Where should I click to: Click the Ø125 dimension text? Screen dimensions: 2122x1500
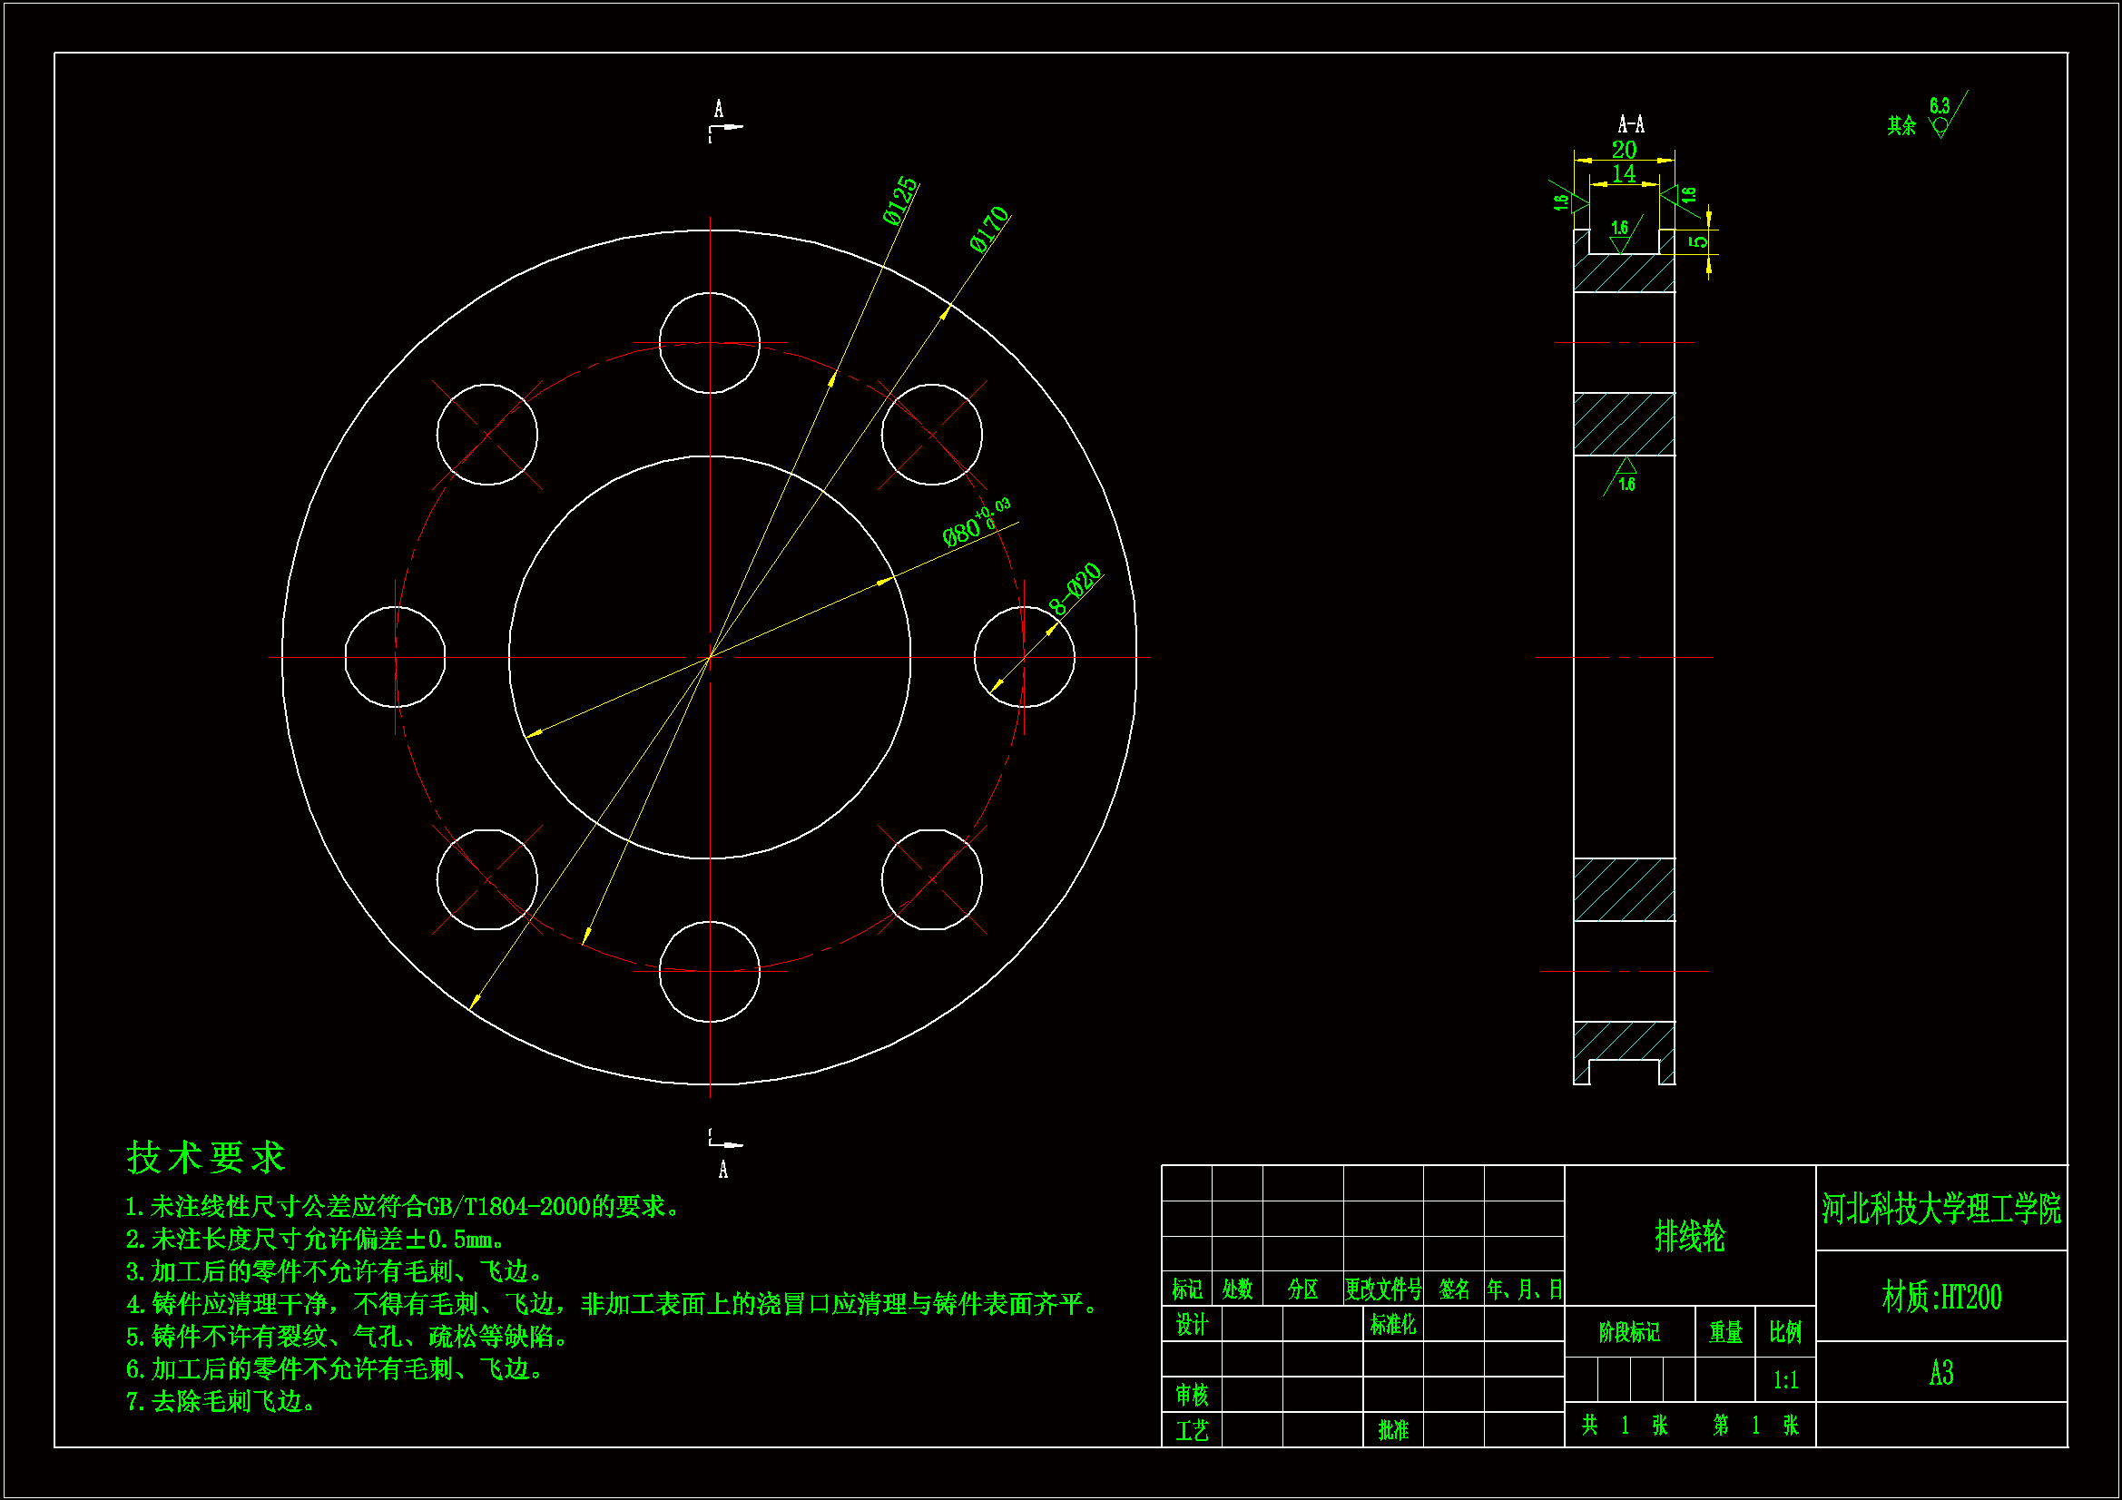pos(899,201)
